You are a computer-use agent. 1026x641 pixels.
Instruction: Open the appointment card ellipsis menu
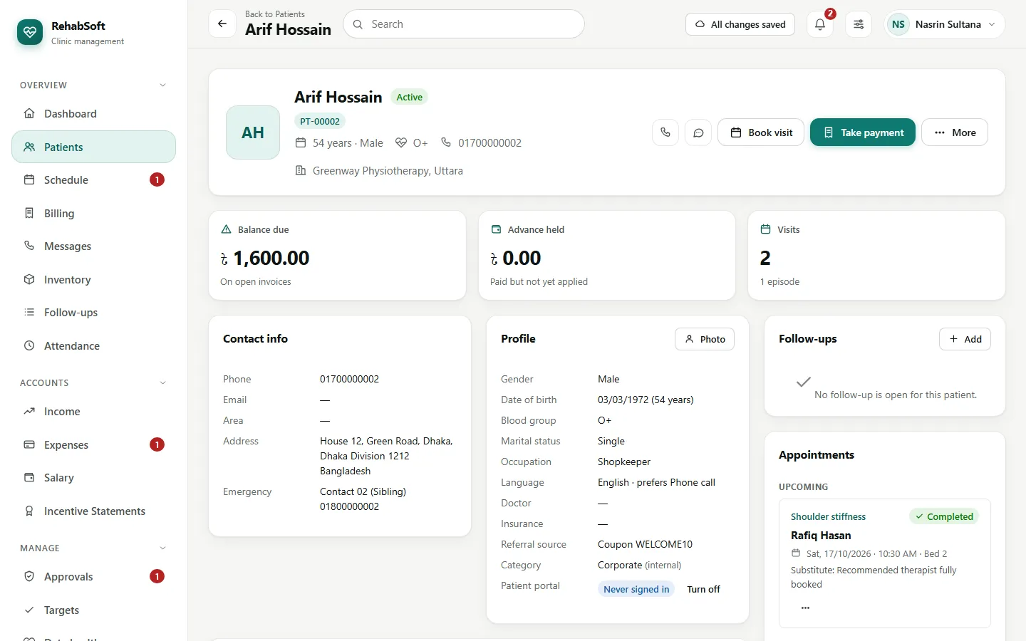click(x=805, y=608)
